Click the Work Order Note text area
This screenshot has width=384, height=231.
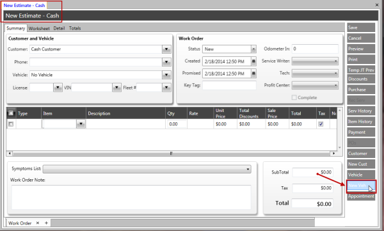pyautogui.click(x=131, y=197)
